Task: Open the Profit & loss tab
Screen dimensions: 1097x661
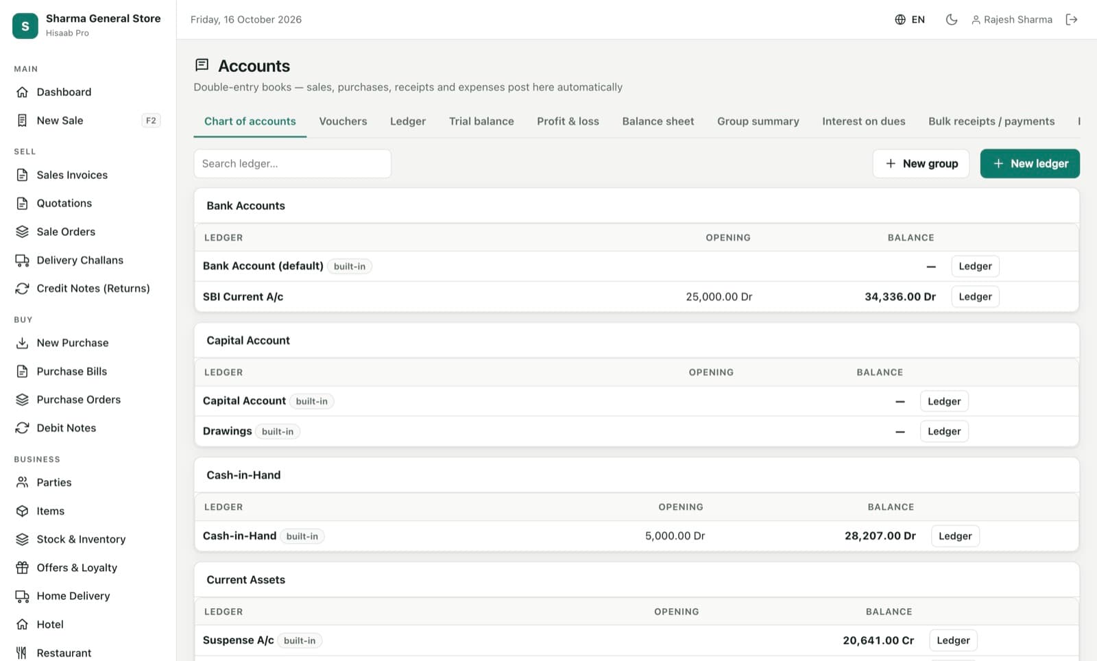Action: [x=568, y=121]
